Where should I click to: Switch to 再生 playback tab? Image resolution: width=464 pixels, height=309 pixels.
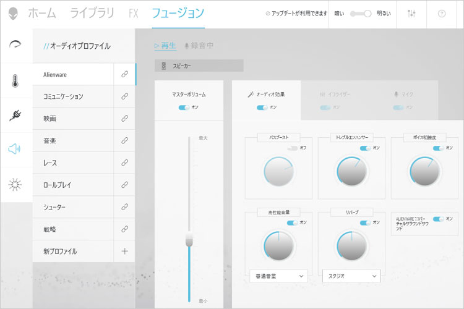click(165, 46)
